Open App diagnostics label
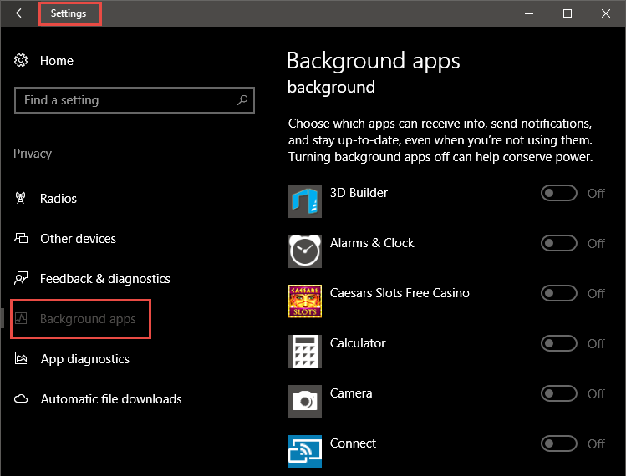626x476 pixels. (85, 359)
